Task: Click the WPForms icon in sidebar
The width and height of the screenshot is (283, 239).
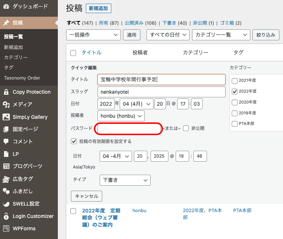Action: tap(6, 228)
